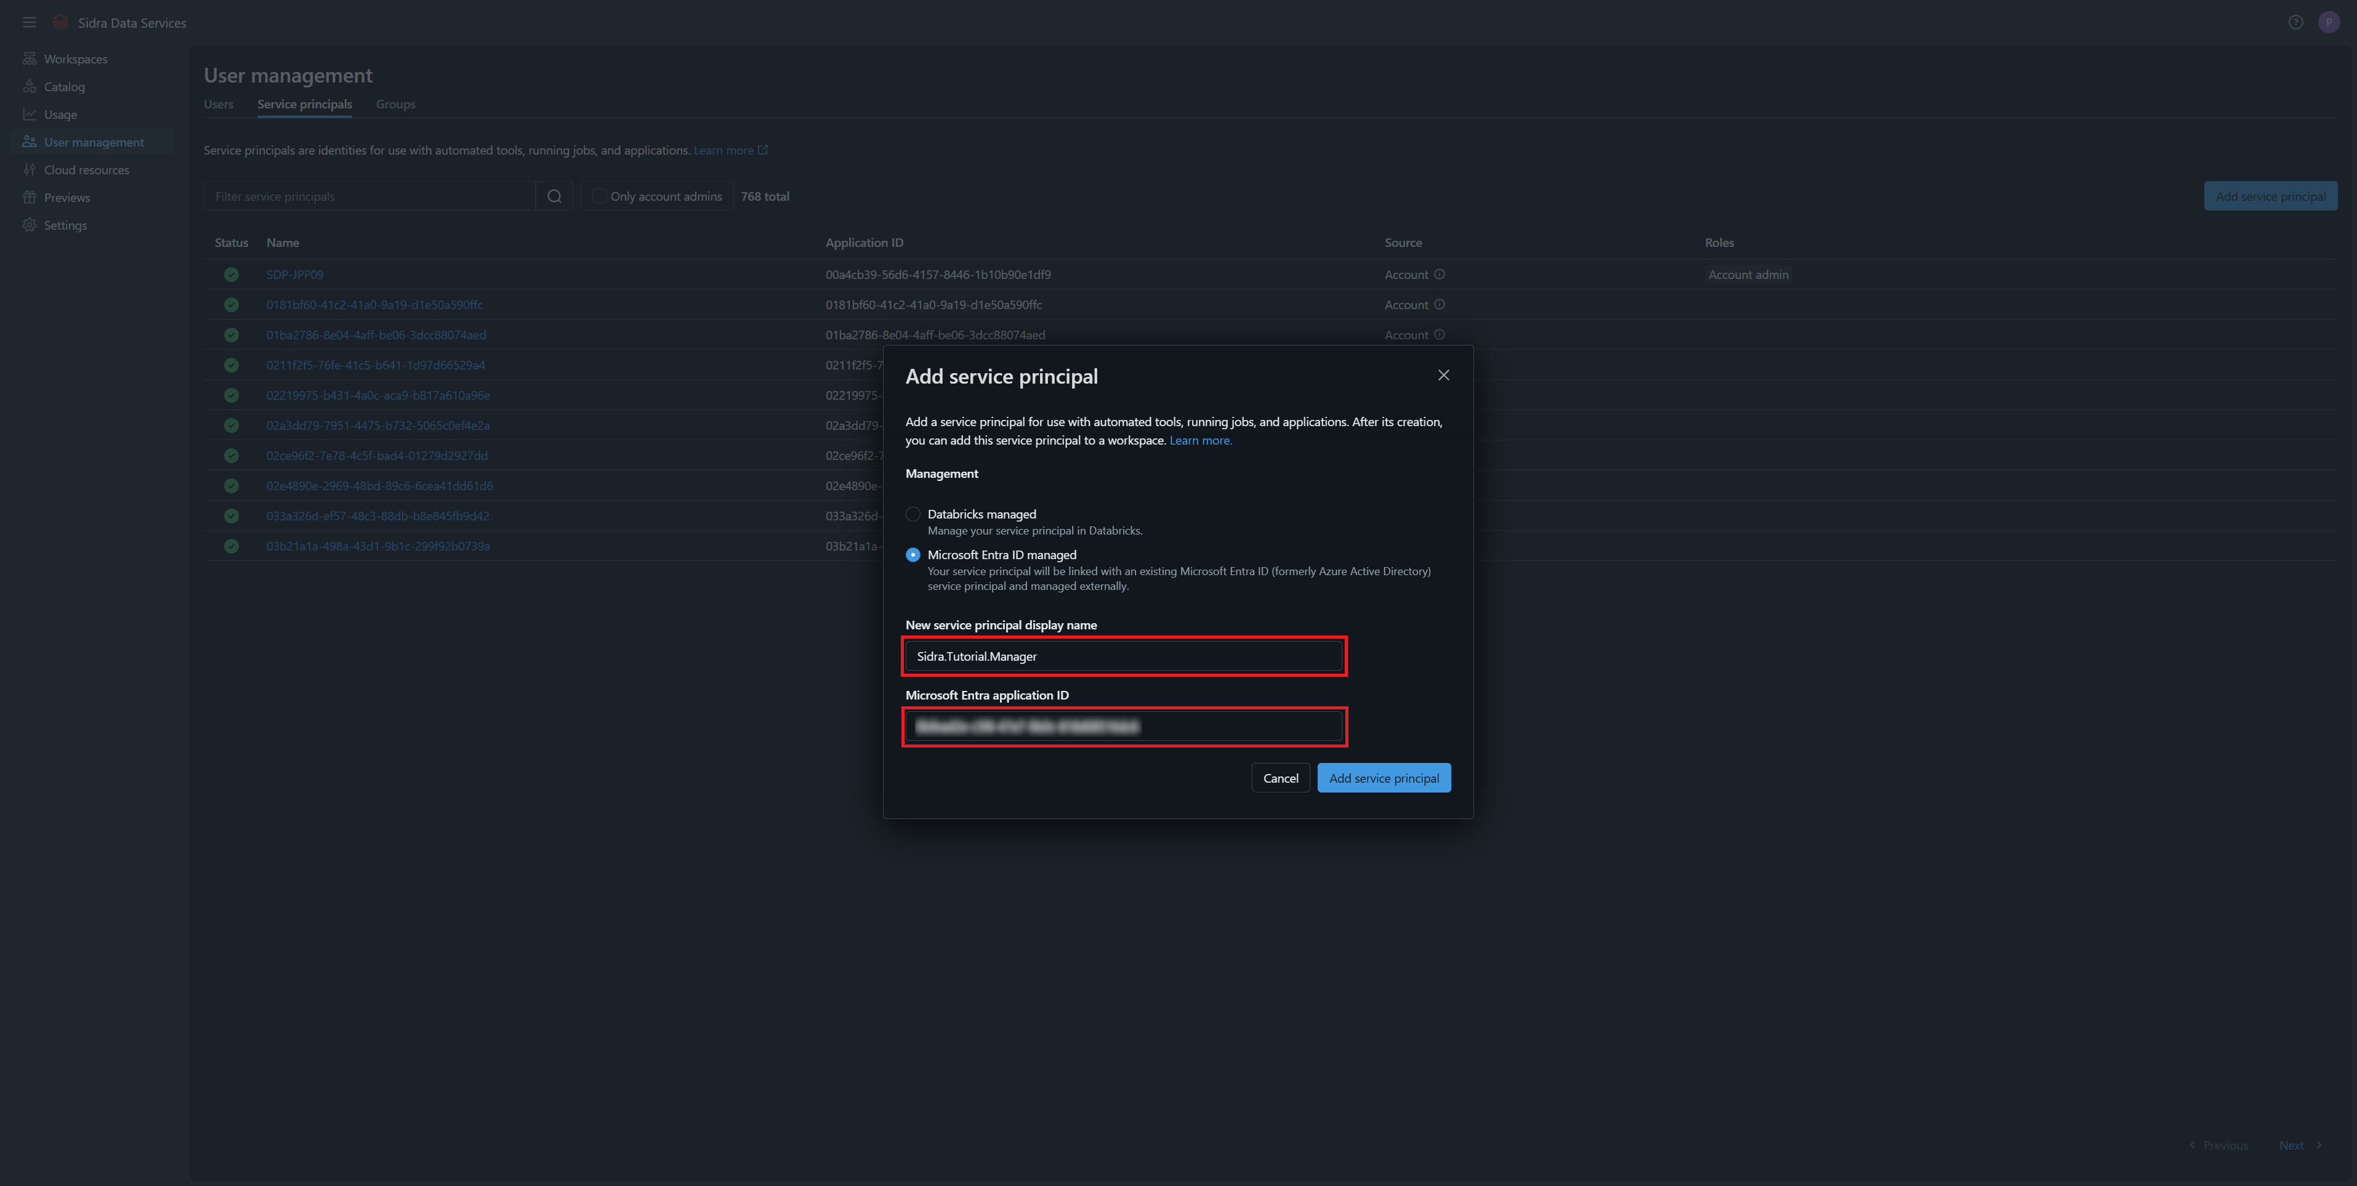Viewport: 2357px width, 1186px height.
Task: Click blue Add service principal dialog button
Action: click(1384, 778)
